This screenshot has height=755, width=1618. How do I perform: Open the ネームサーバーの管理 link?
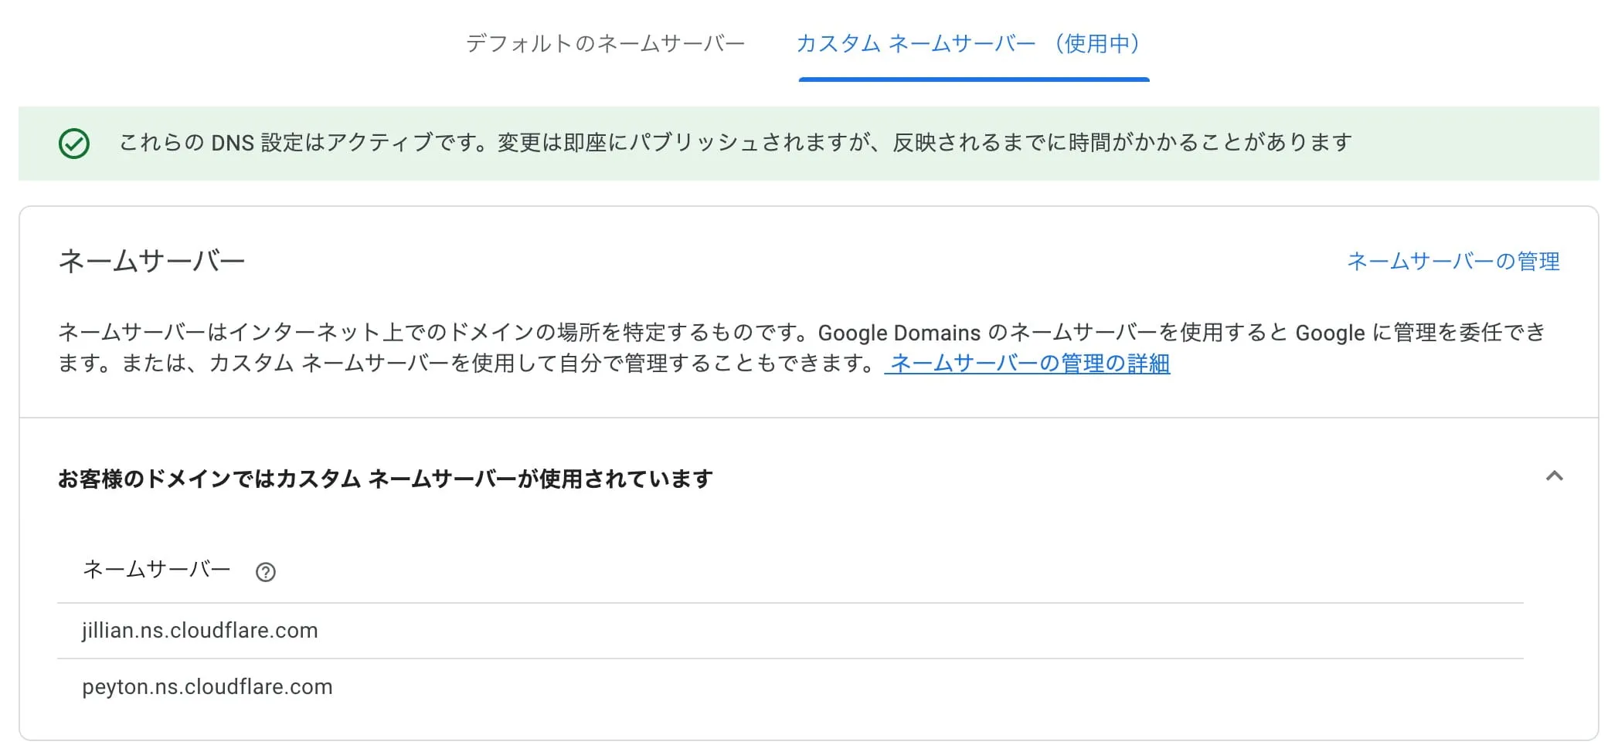(x=1453, y=262)
